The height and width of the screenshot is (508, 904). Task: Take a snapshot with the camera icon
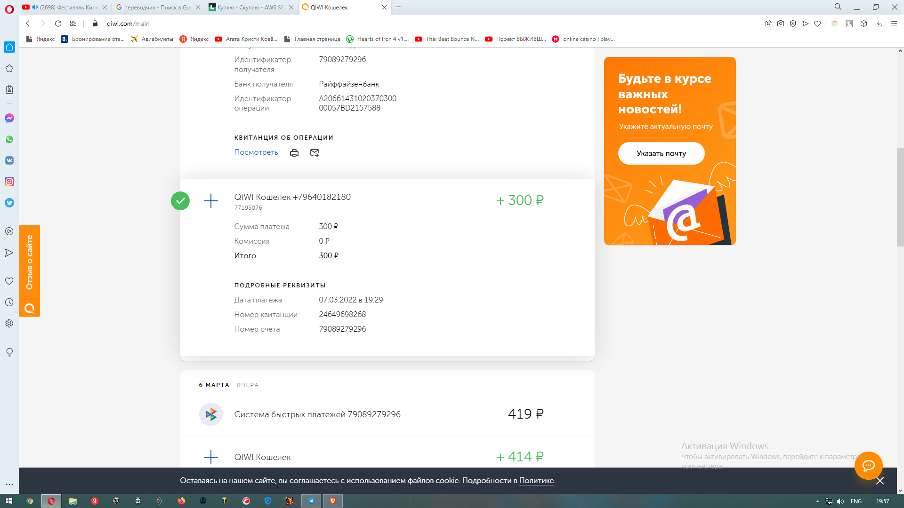[x=781, y=24]
